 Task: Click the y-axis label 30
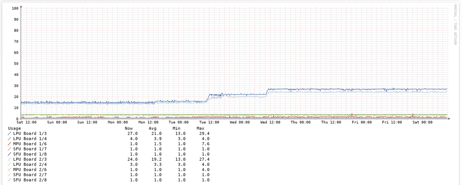16,86
